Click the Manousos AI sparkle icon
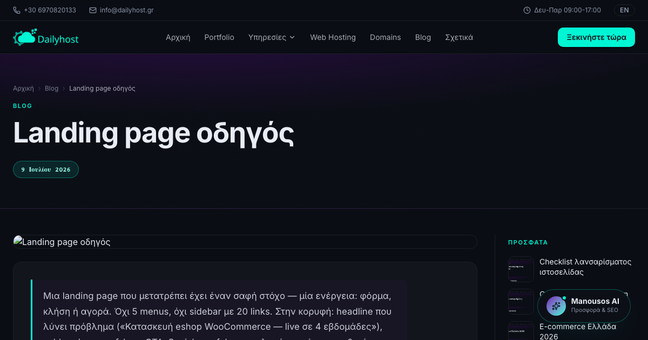648x340 pixels. pos(556,305)
